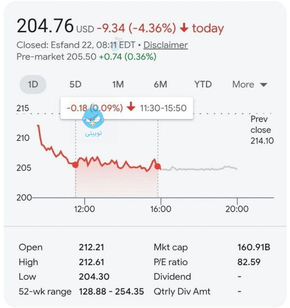Click the Prev close 214.10 label

click(x=262, y=130)
